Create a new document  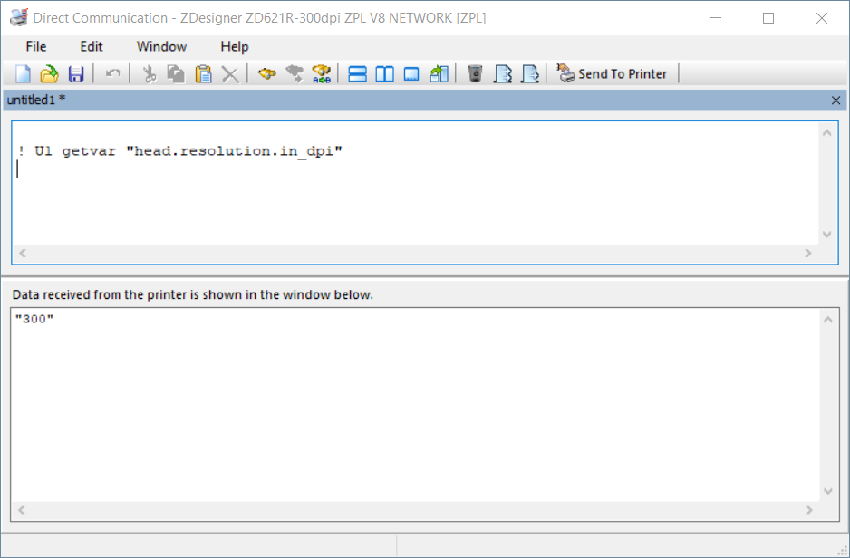pos(21,73)
